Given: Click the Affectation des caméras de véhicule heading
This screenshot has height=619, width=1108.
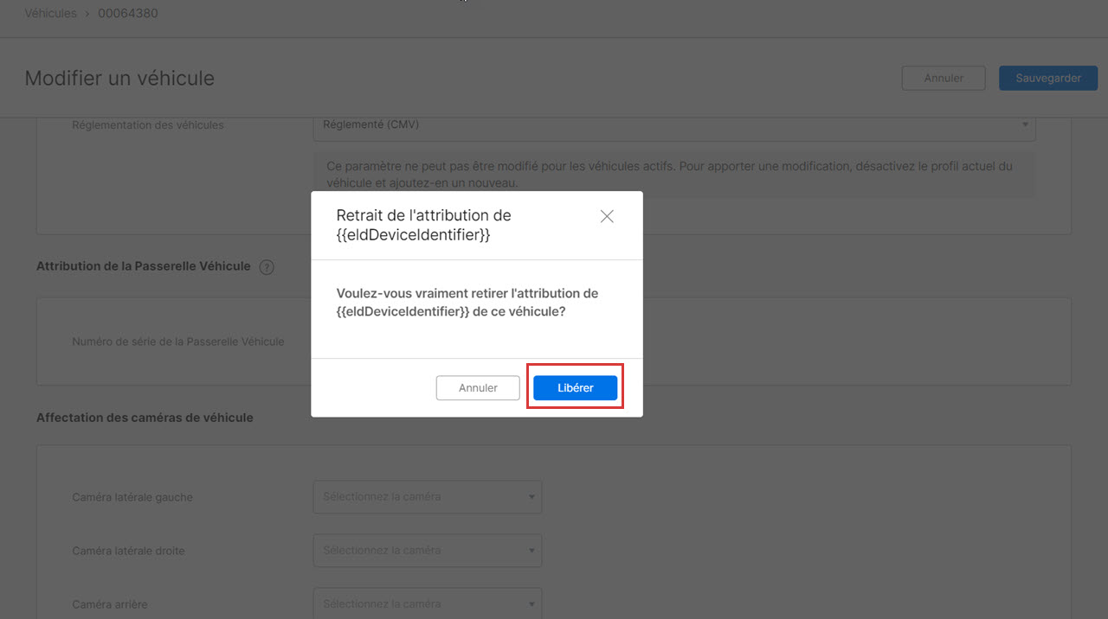Looking at the screenshot, I should click(145, 418).
